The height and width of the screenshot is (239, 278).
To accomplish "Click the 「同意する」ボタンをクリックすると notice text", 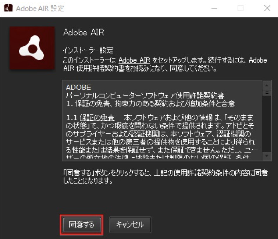I will (x=165, y=177).
